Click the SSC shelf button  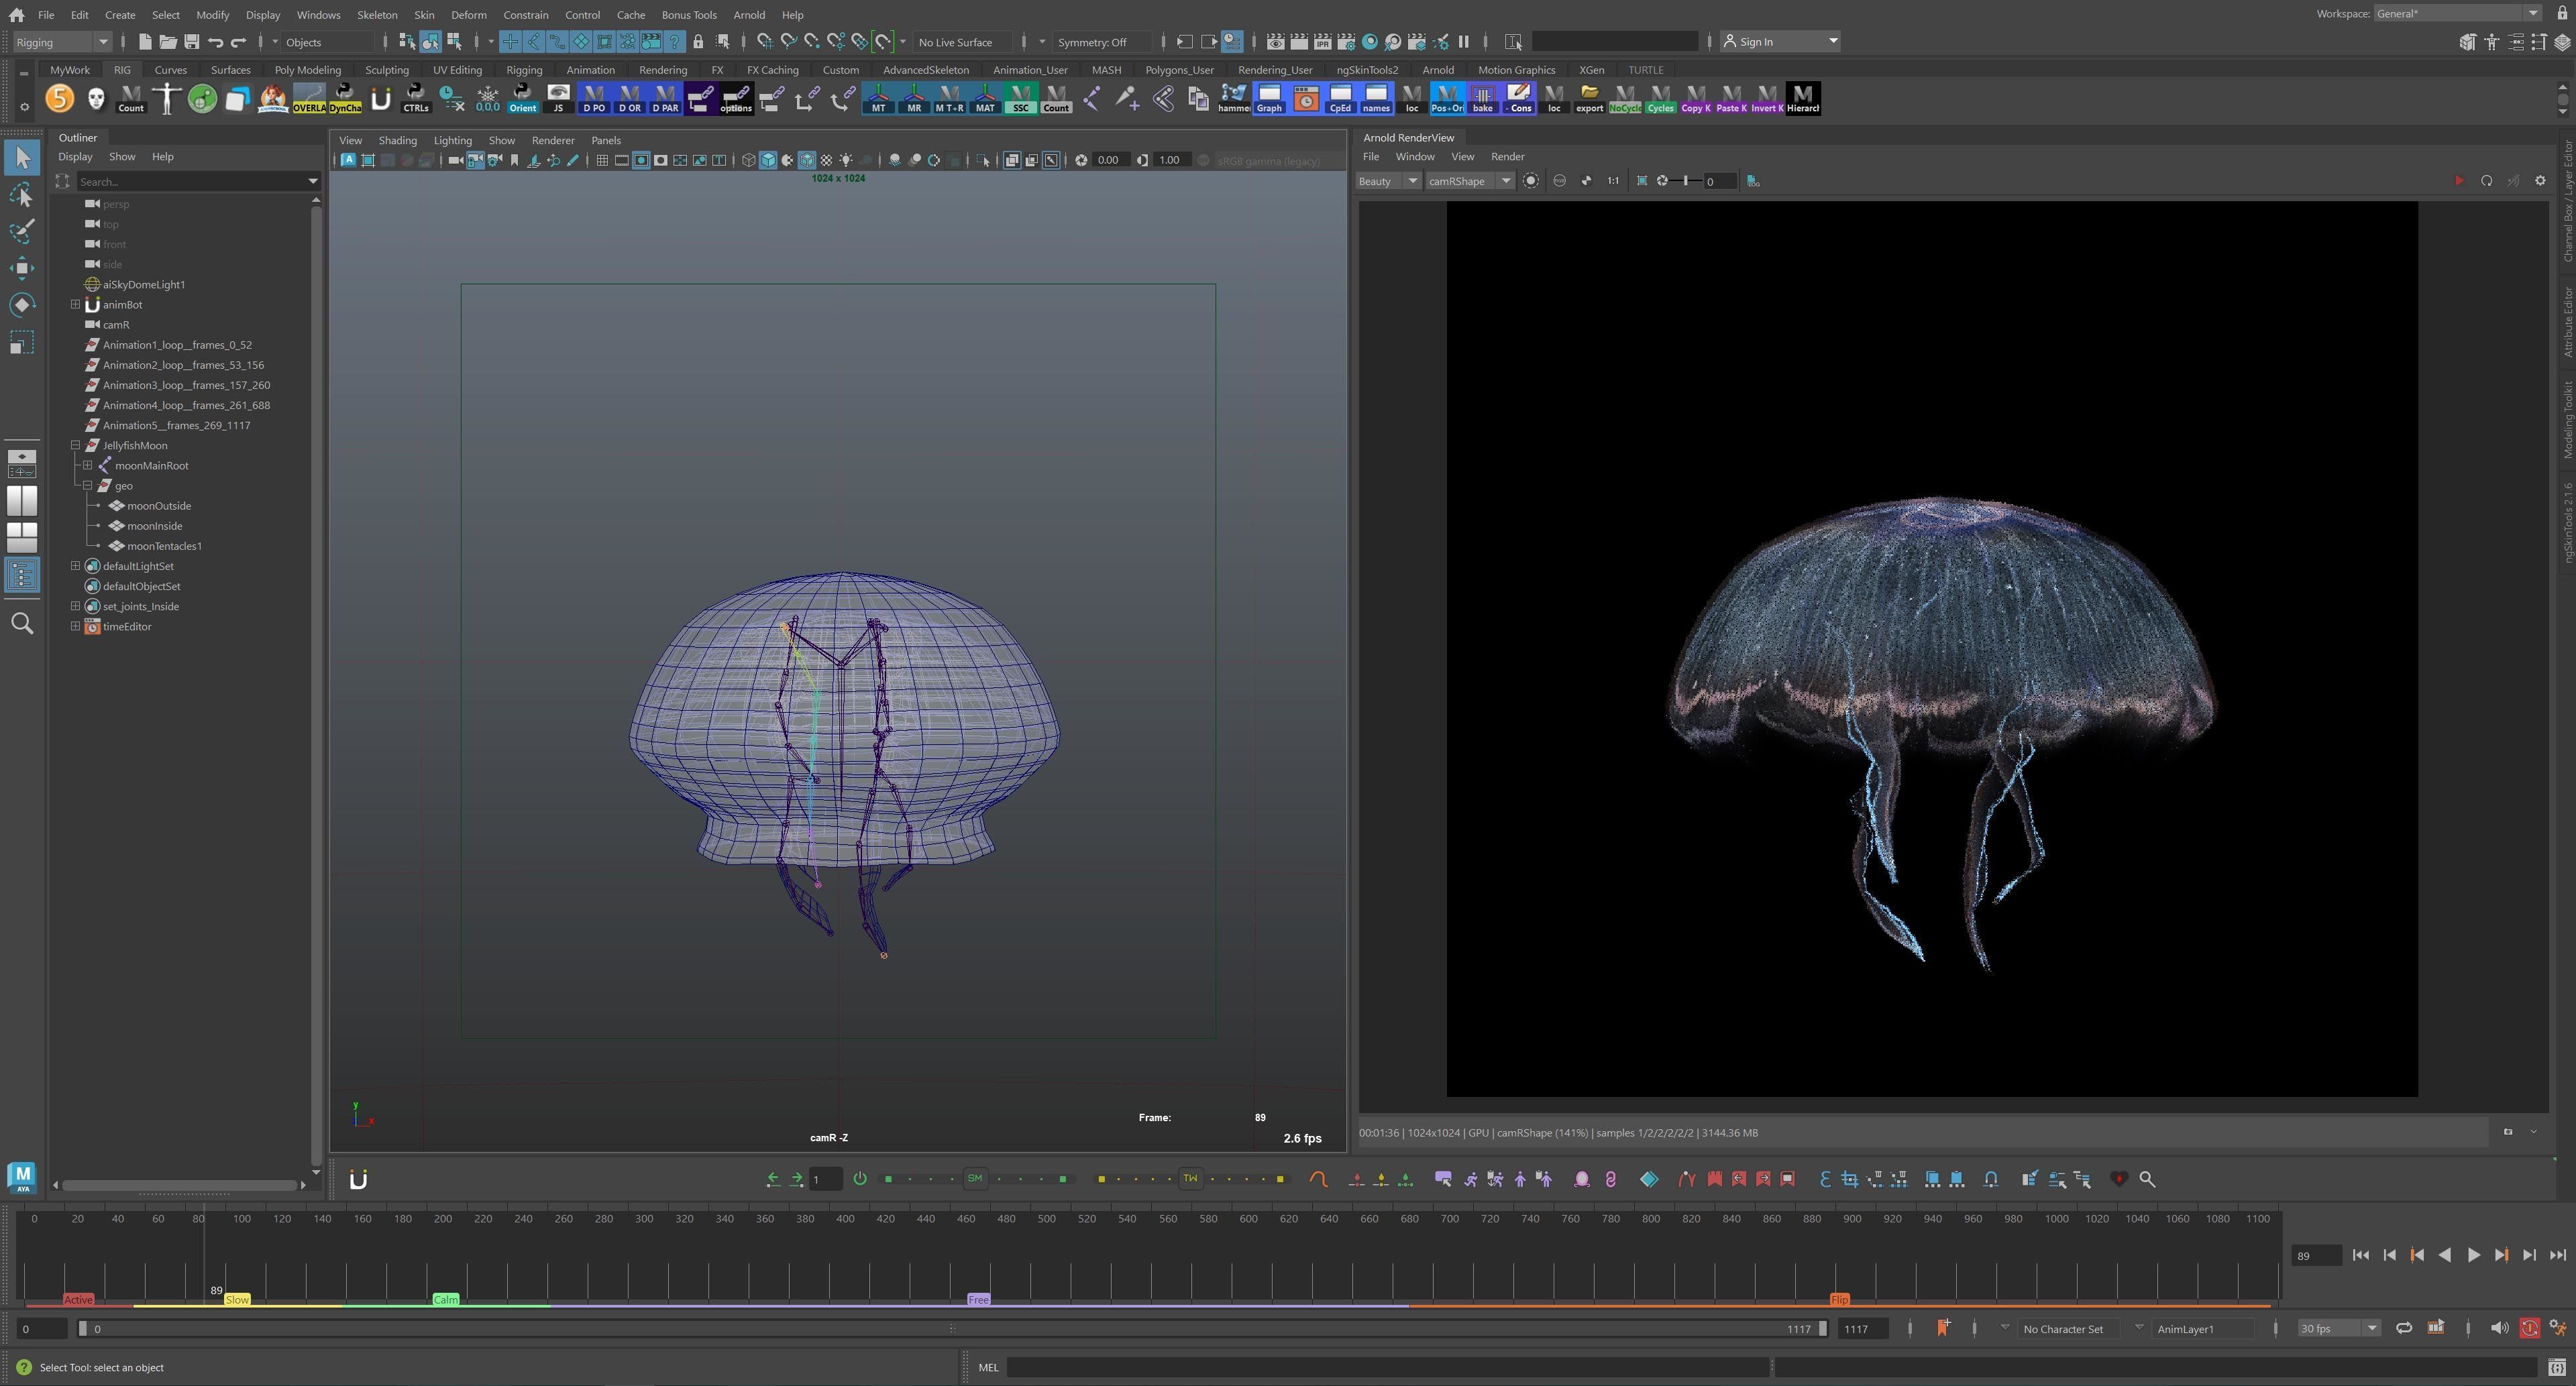pyautogui.click(x=1020, y=98)
